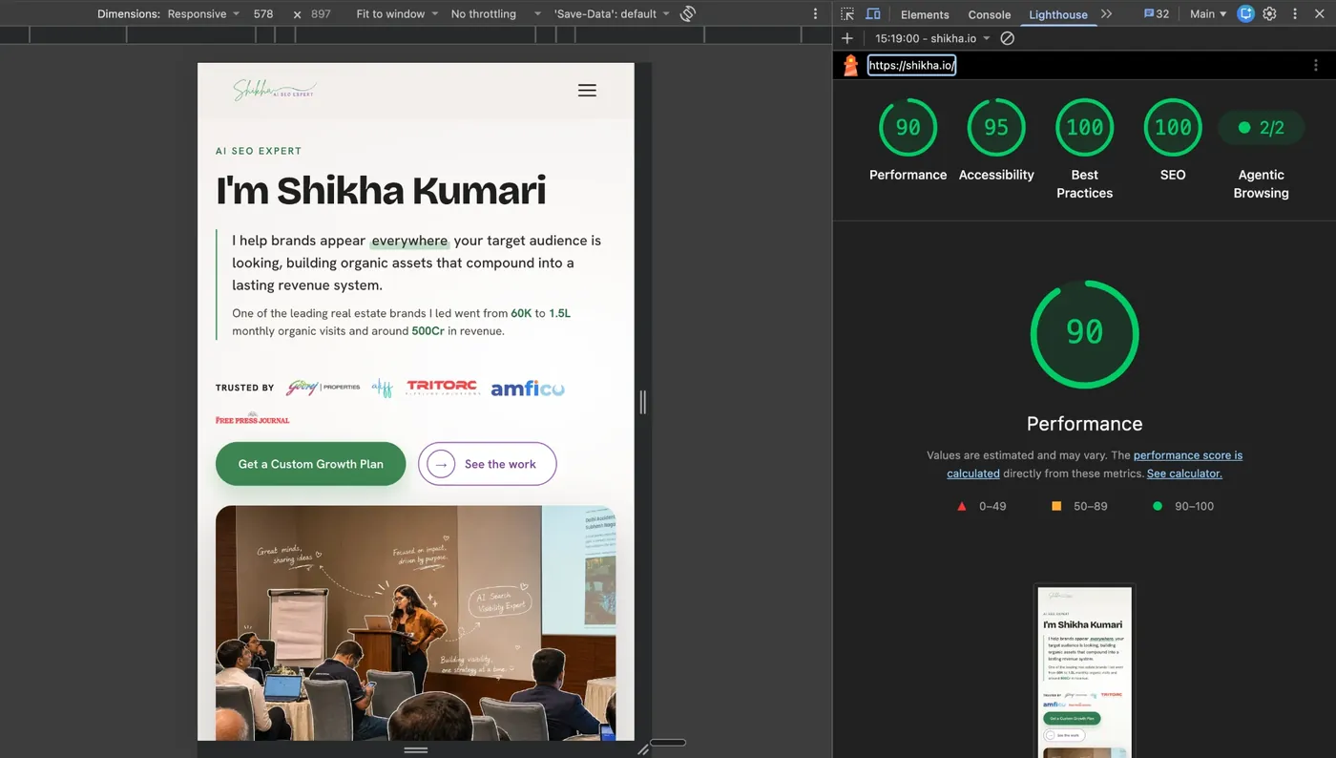Click the viewport height field 897
Screen dimensions: 1336x758
tap(323, 14)
